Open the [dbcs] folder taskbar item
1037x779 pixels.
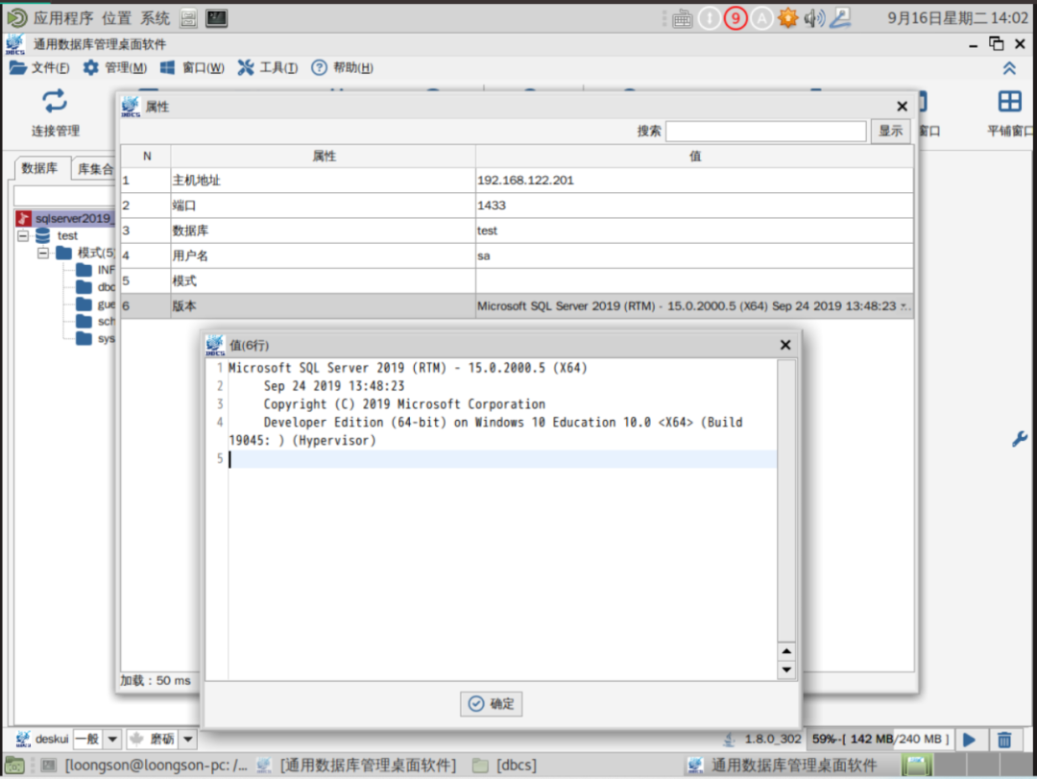coord(505,766)
